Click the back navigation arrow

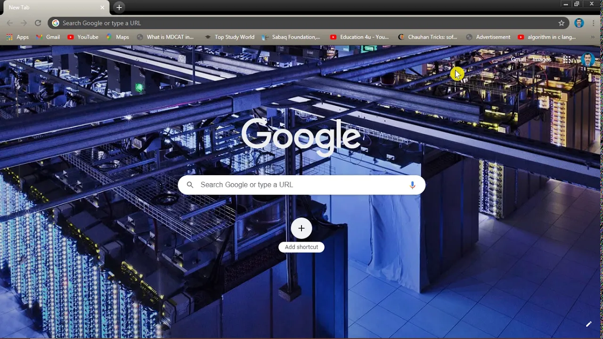tap(9, 23)
